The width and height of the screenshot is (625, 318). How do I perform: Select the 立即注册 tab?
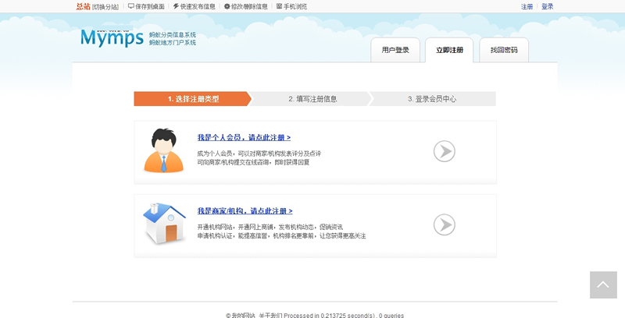449,50
